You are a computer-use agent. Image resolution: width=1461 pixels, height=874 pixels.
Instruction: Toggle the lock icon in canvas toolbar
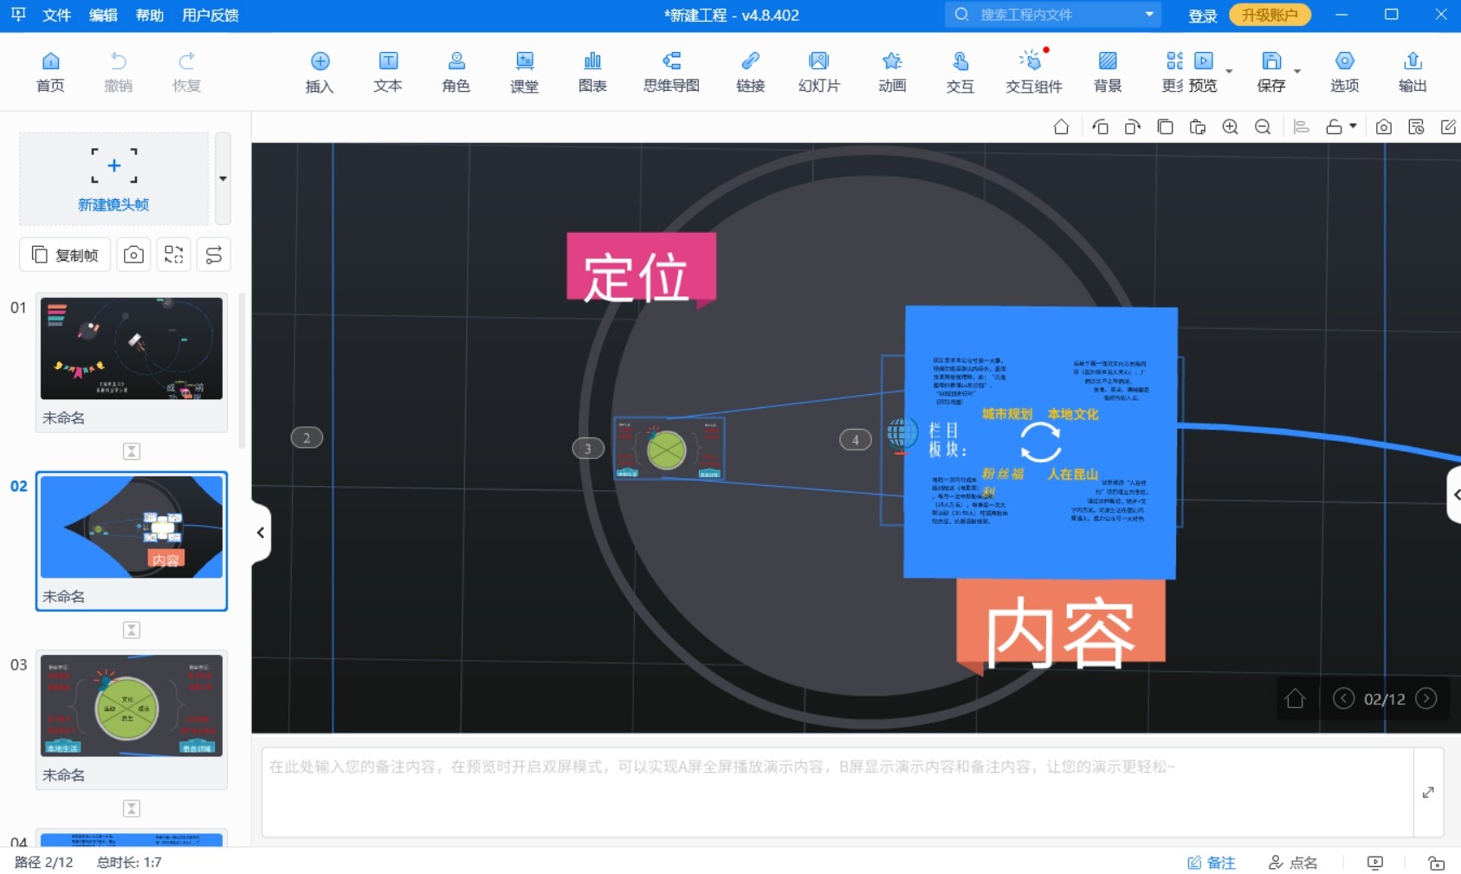(x=1334, y=127)
